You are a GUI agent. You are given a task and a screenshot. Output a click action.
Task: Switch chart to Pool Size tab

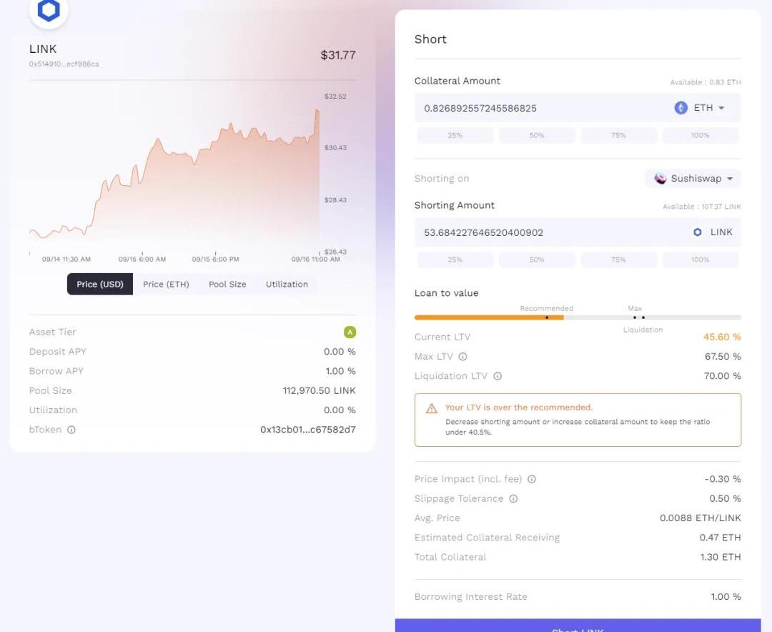(x=227, y=284)
